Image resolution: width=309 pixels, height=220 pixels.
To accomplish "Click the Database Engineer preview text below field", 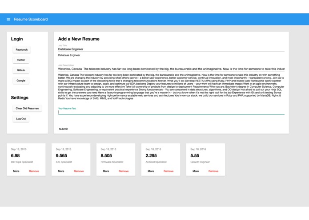I will (69, 55).
